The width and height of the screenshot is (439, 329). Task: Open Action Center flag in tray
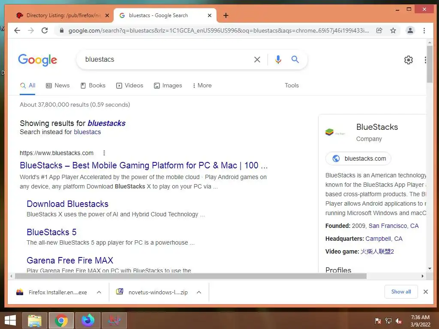tap(378, 320)
